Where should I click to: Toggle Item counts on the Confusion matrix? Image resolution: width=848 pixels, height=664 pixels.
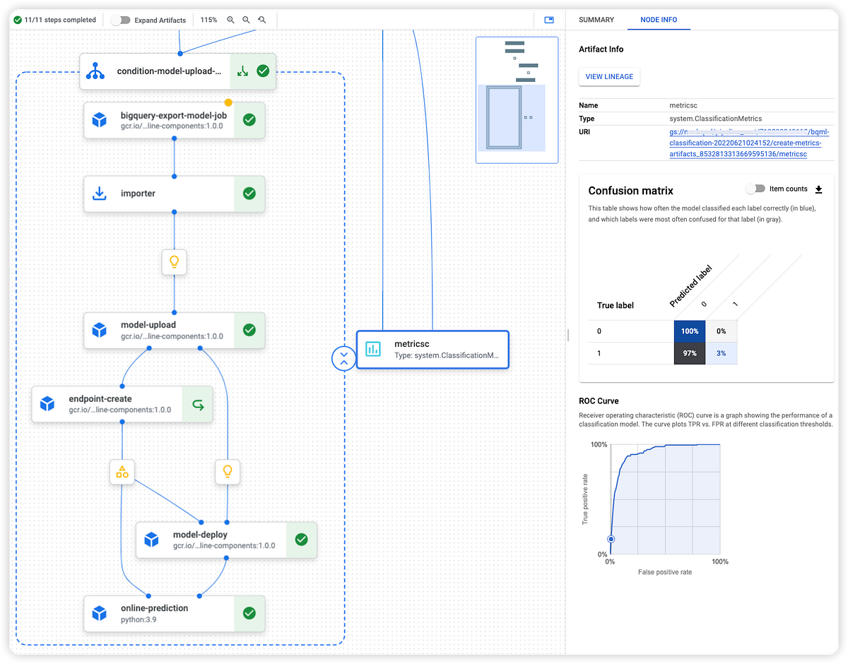pos(755,189)
